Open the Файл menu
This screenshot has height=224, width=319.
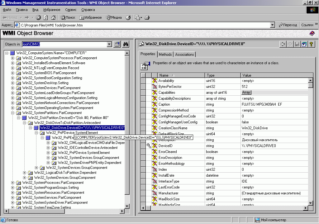click(x=7, y=10)
